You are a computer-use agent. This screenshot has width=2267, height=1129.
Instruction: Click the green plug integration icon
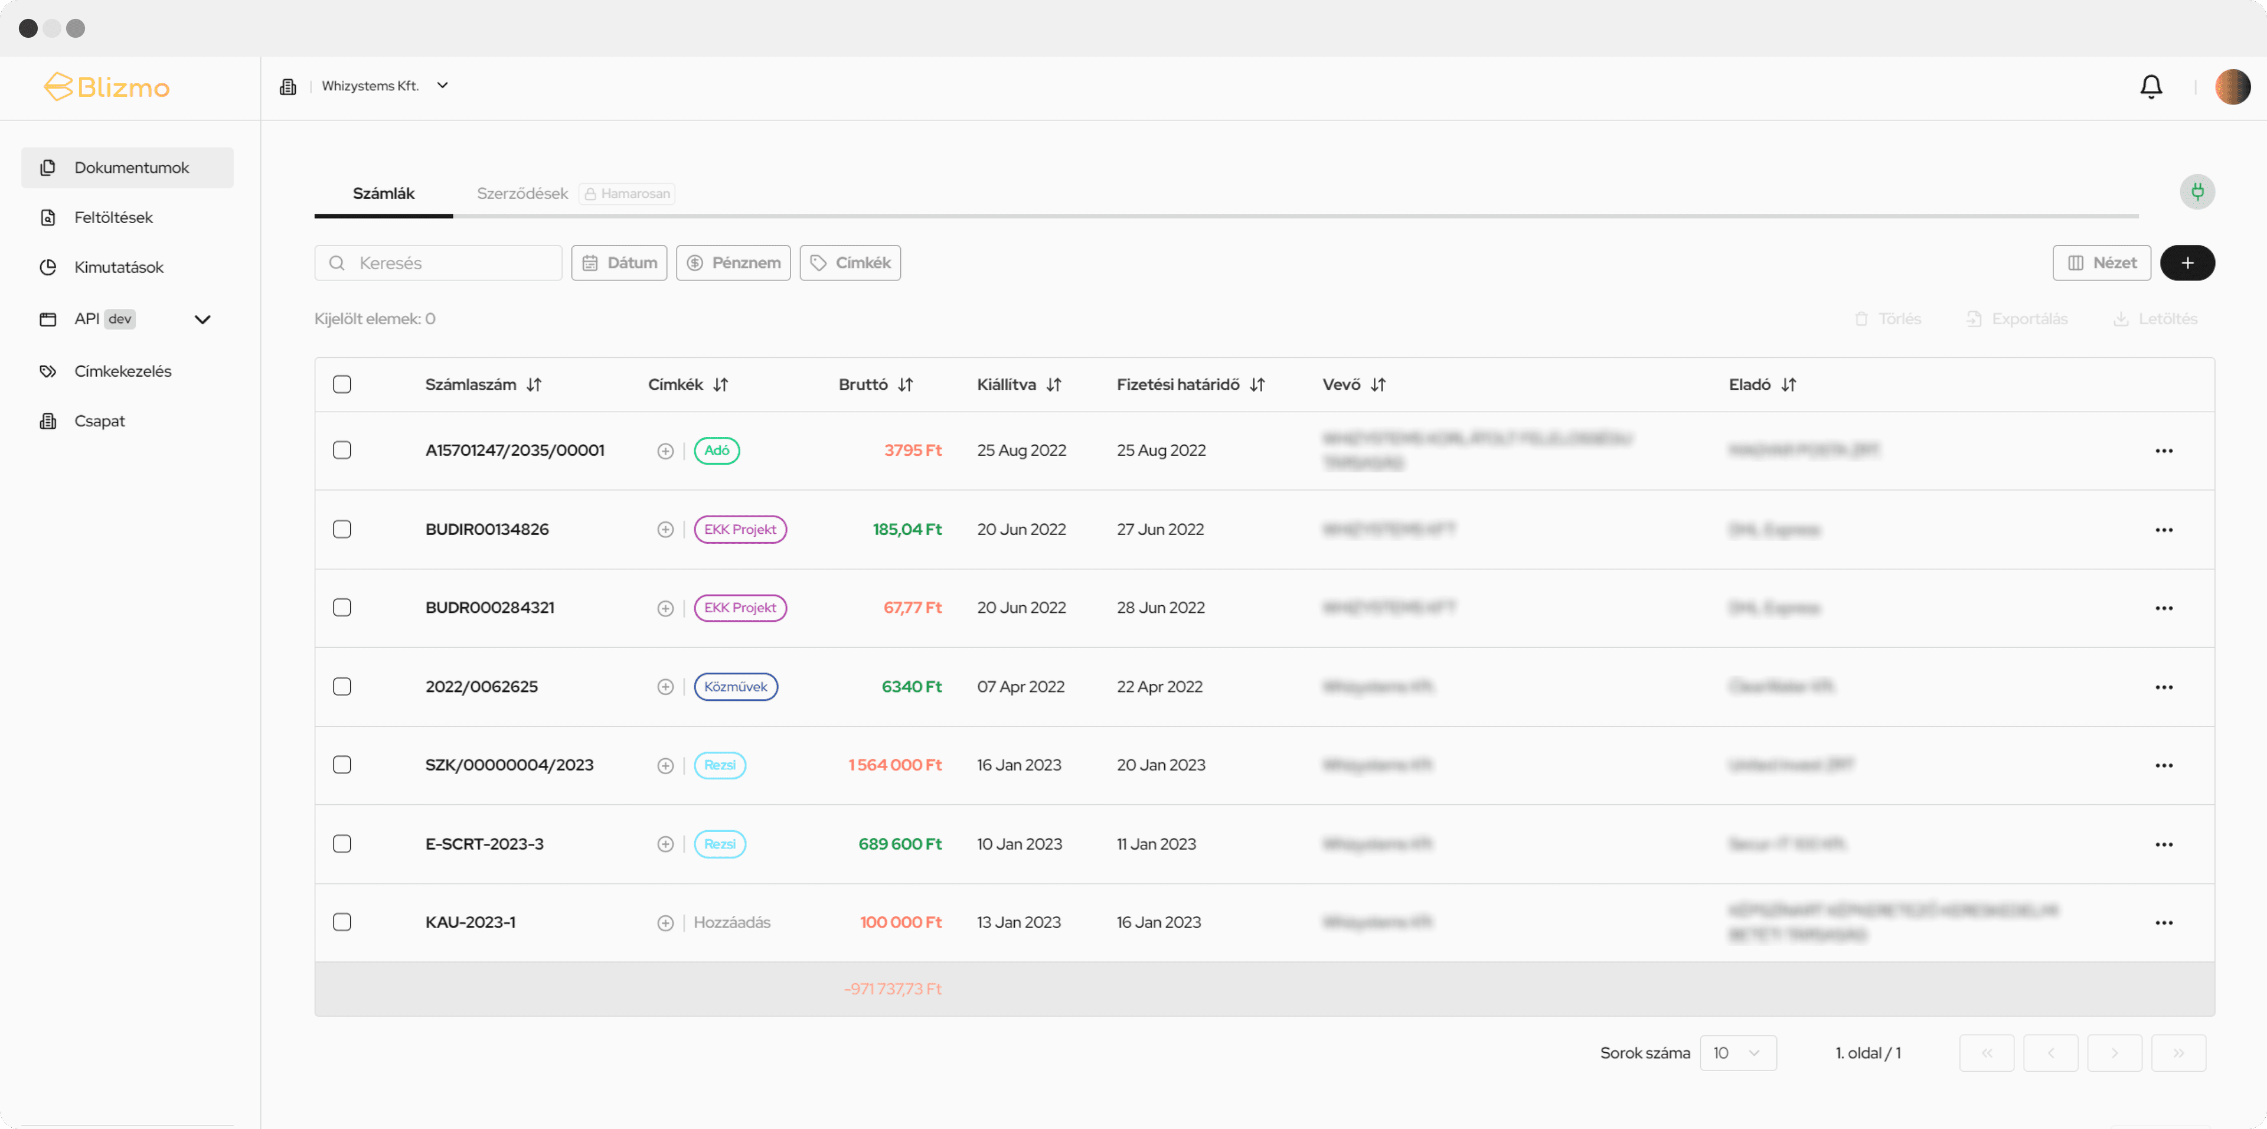tap(2197, 192)
